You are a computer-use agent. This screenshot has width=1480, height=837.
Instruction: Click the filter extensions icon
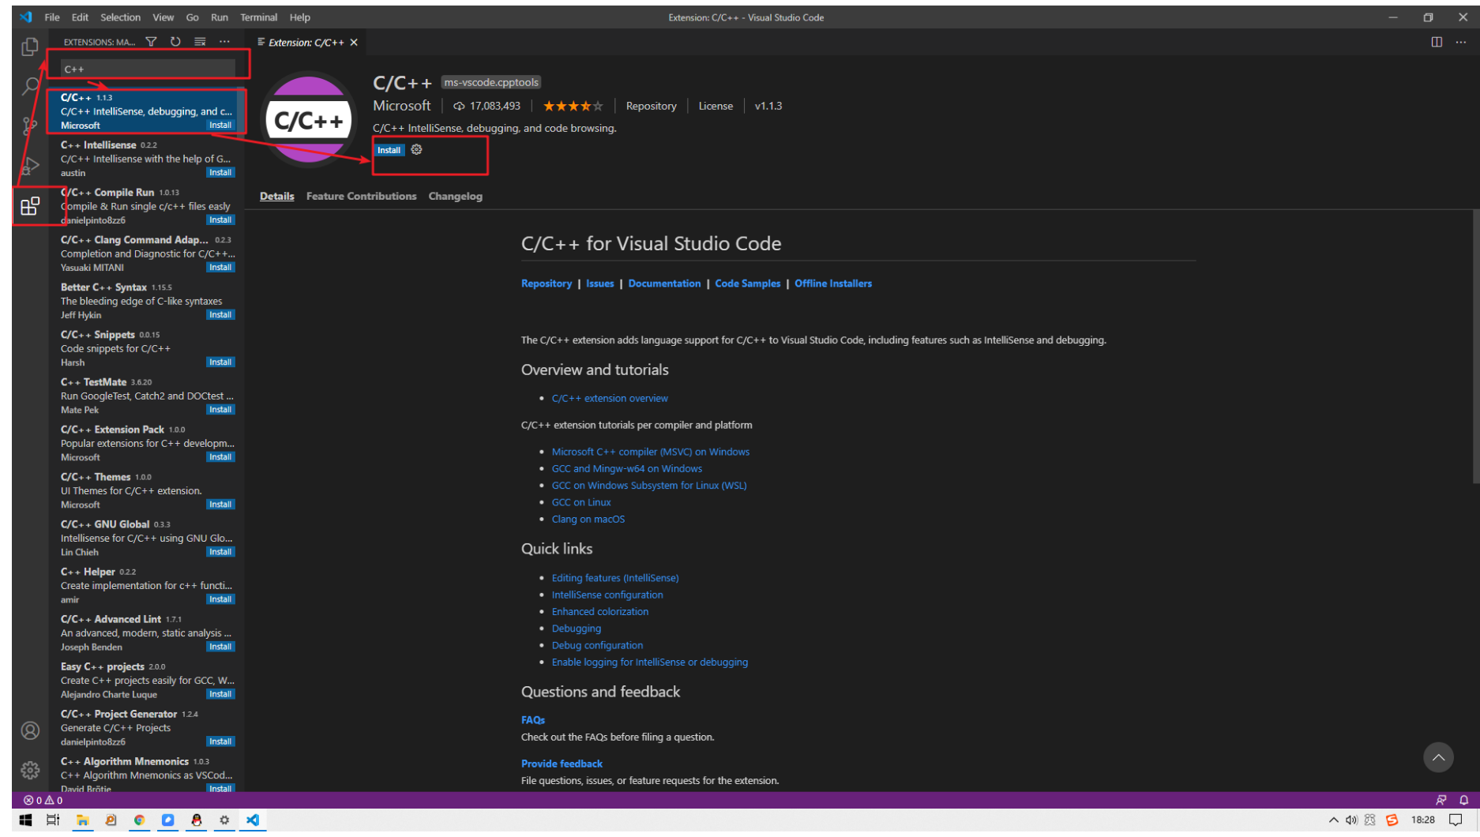151,42
